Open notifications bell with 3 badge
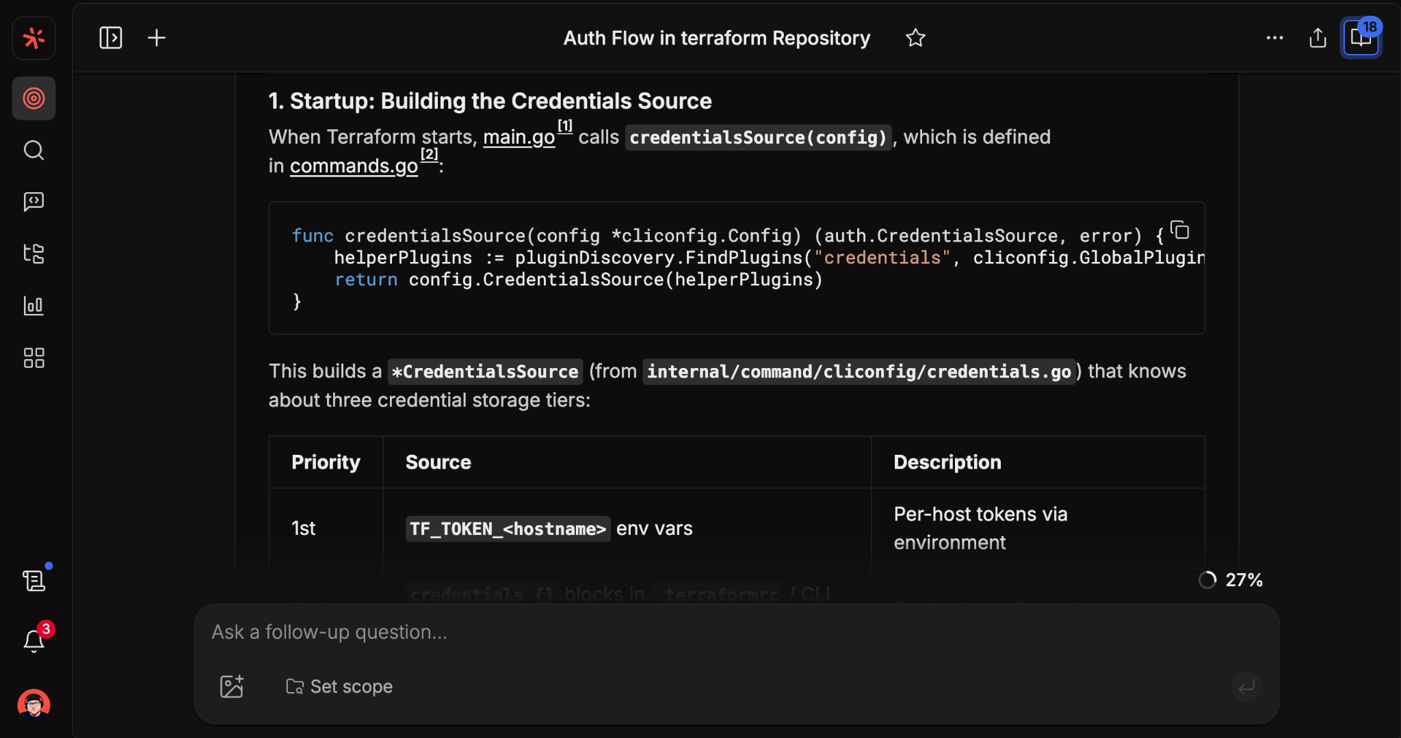 point(34,640)
